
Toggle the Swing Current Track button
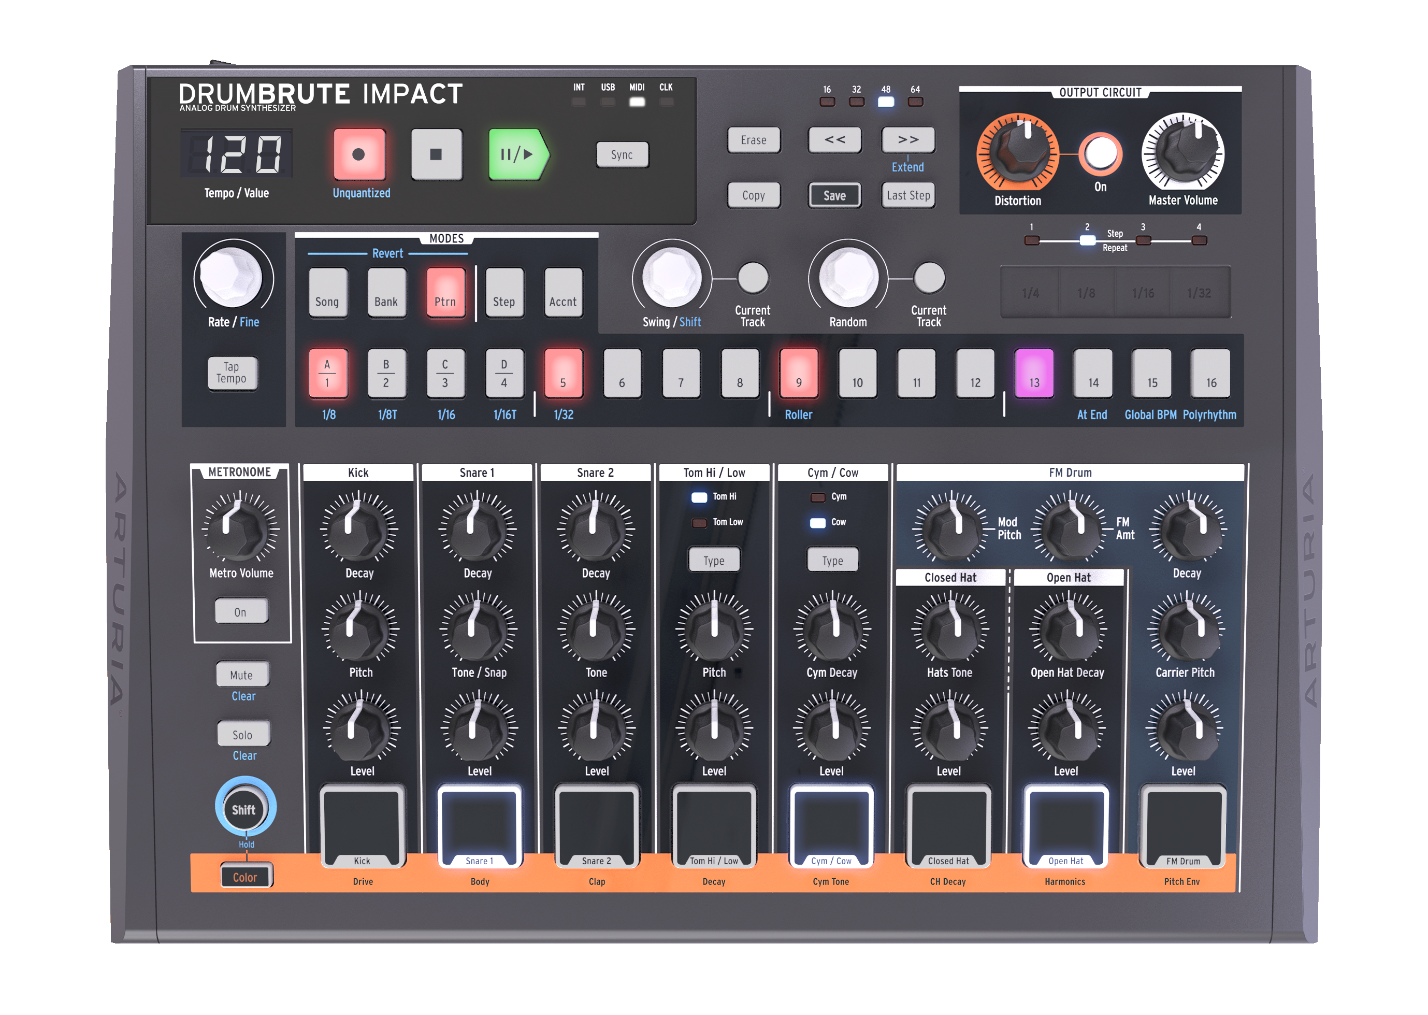click(753, 278)
